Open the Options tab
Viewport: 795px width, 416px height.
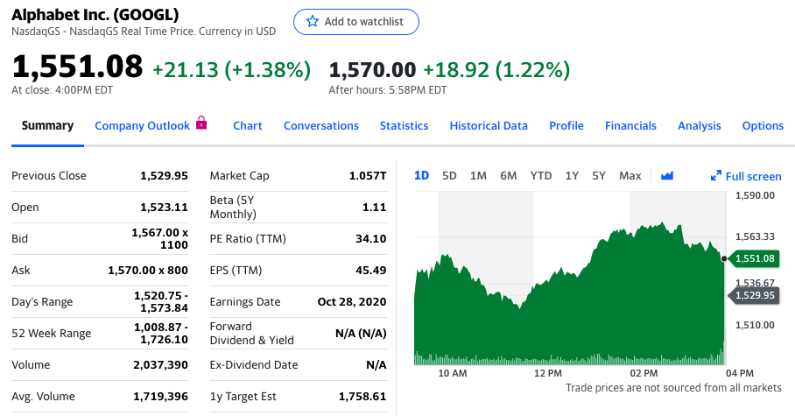click(763, 126)
